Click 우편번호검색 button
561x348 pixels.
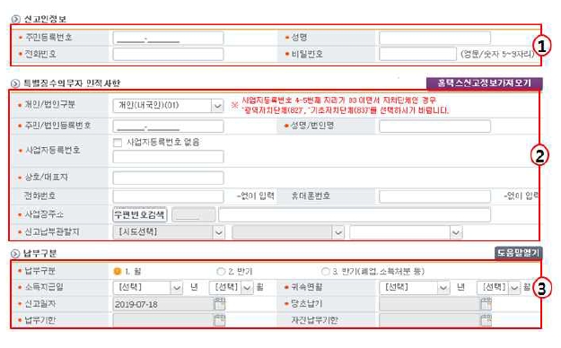click(x=140, y=214)
